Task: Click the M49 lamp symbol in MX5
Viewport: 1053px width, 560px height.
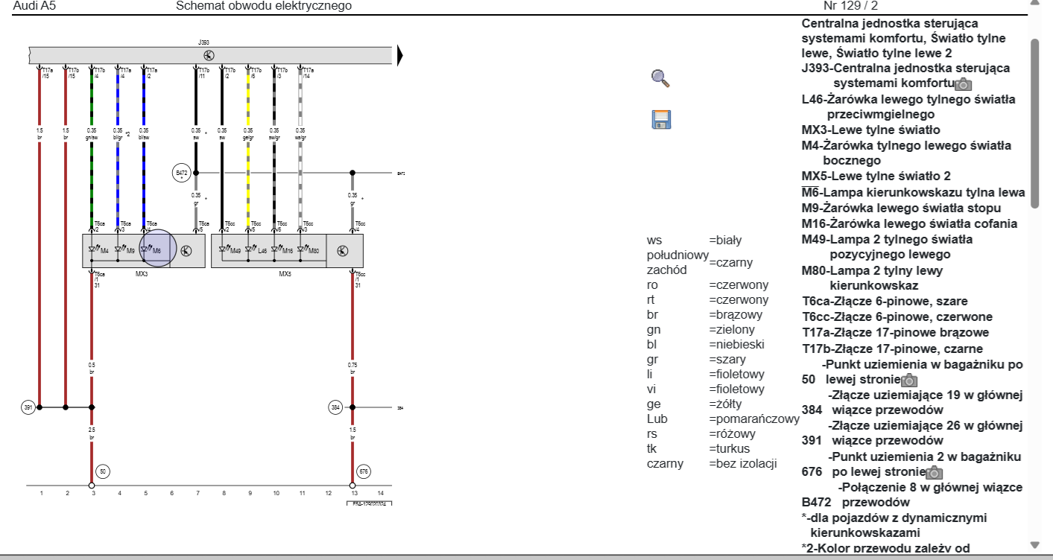Action: click(x=230, y=249)
